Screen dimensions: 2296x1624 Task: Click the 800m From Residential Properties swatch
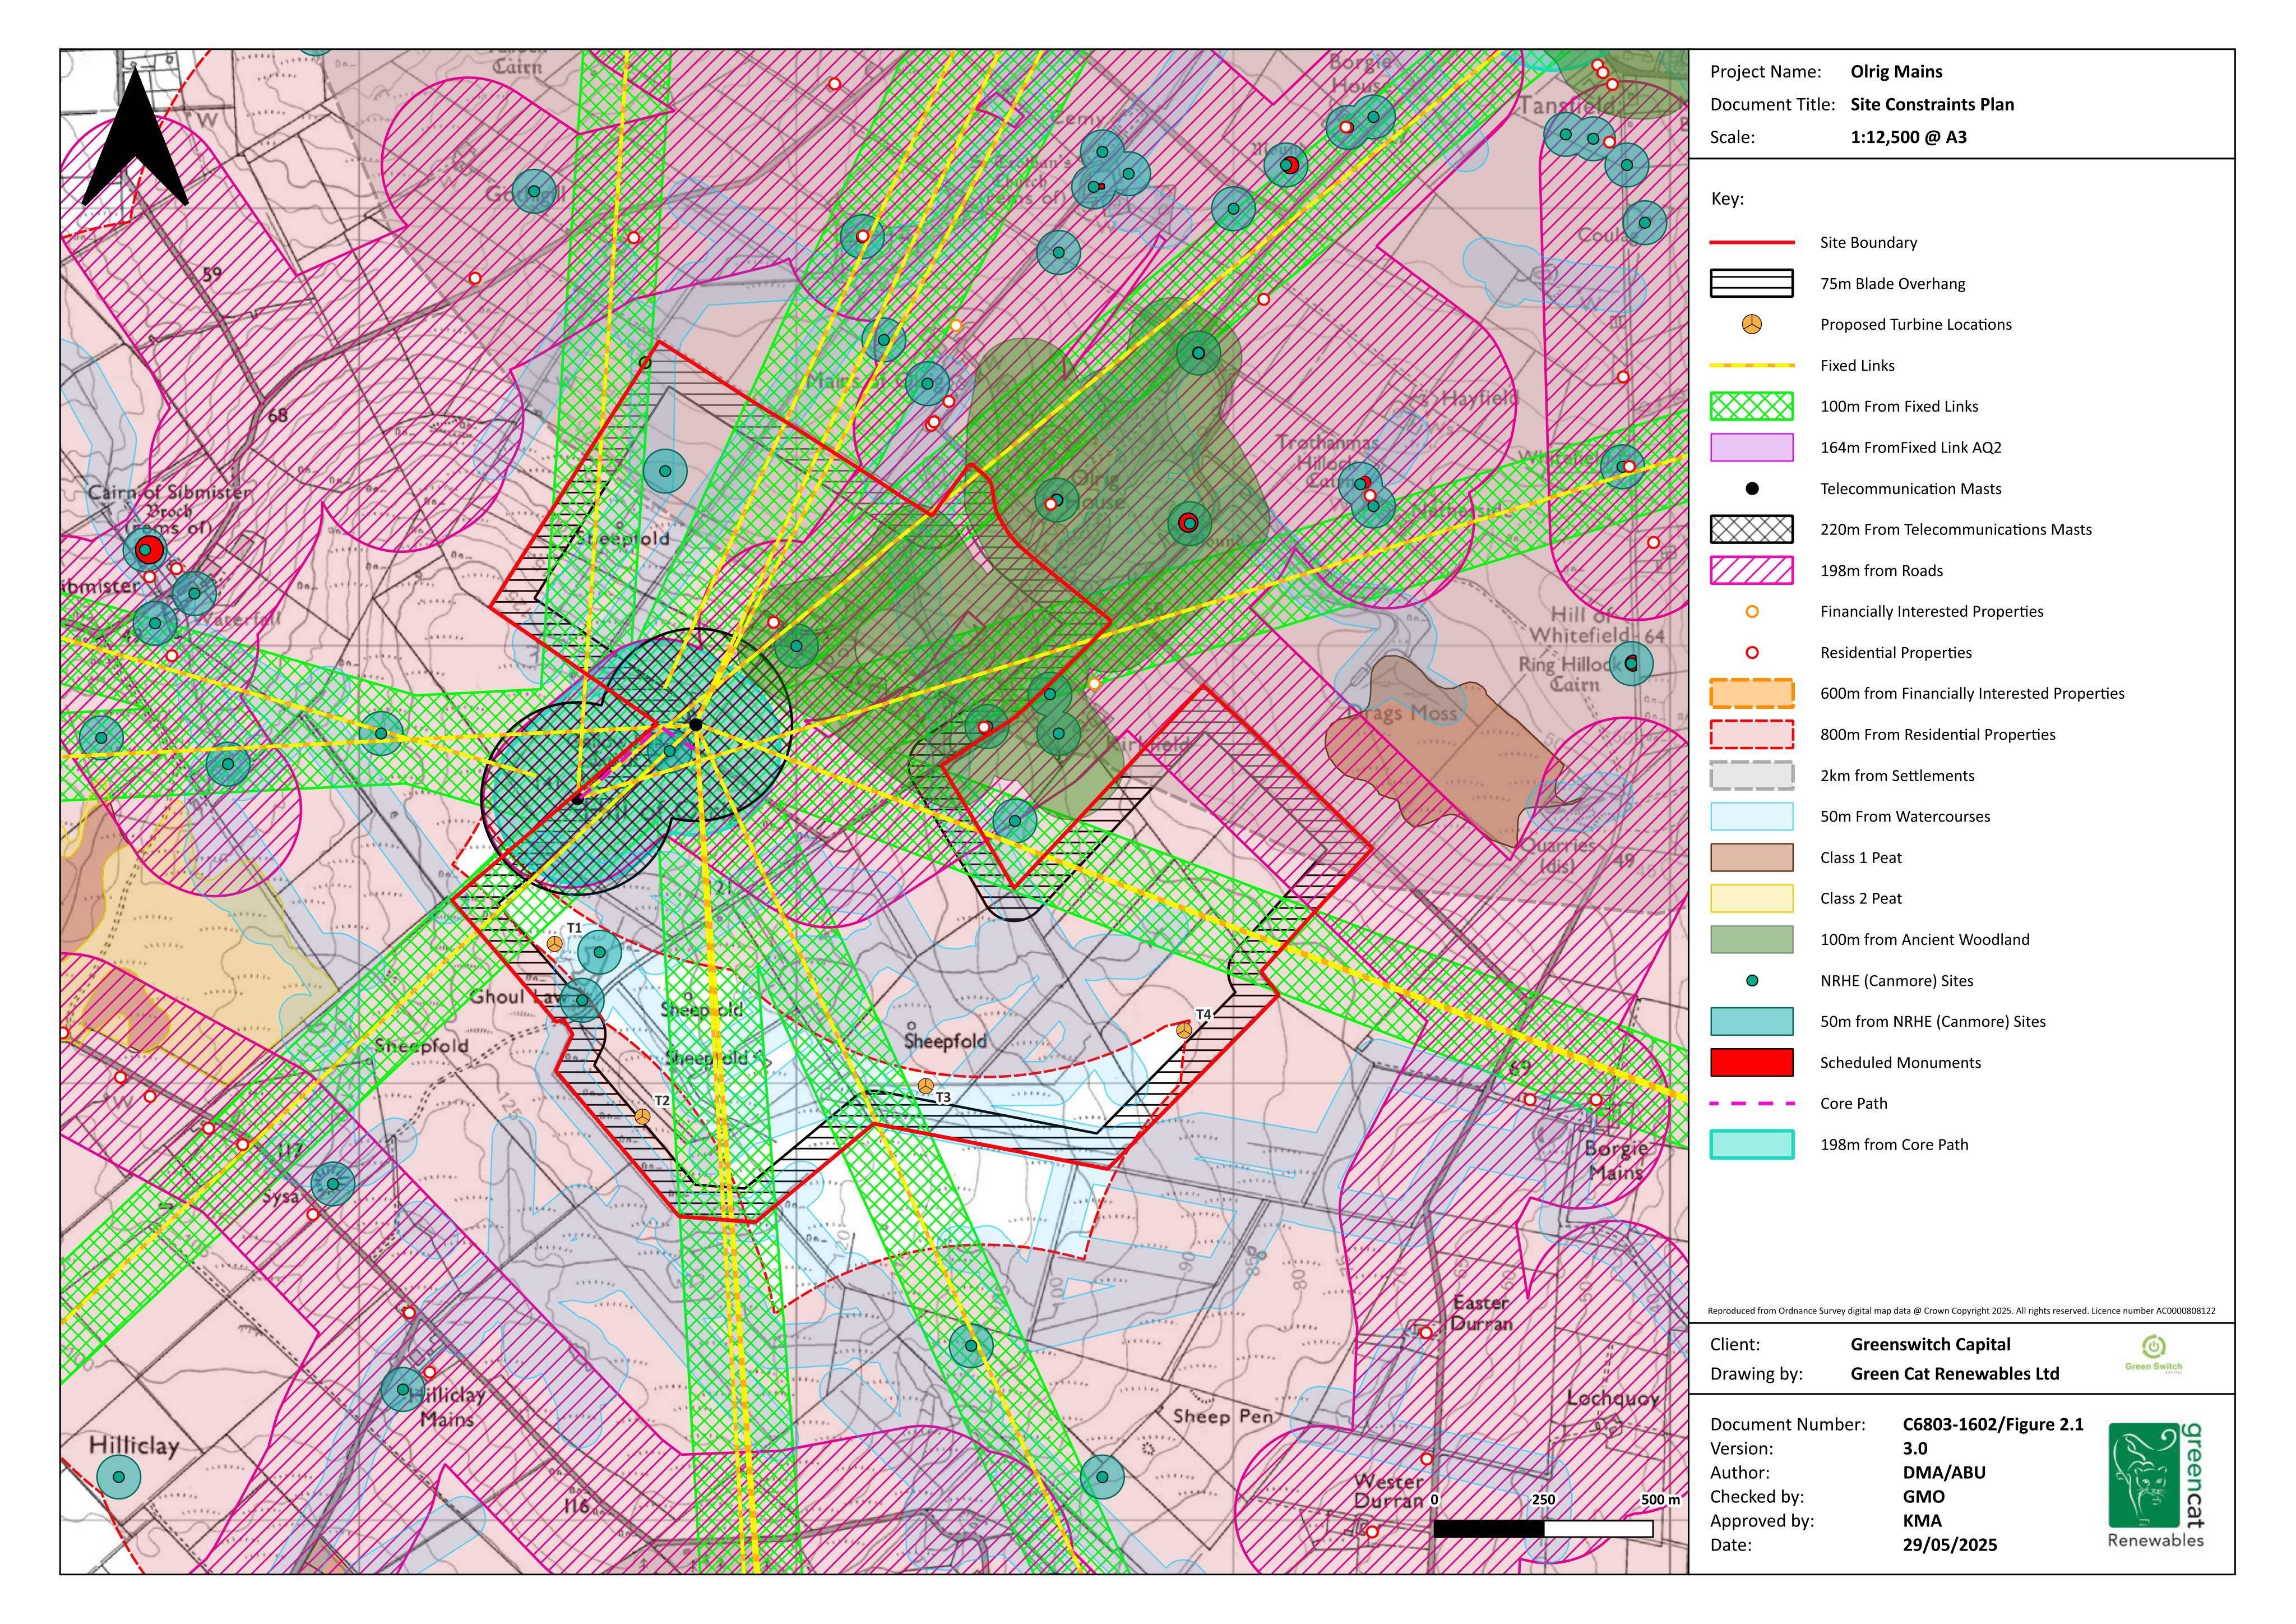(x=1751, y=735)
